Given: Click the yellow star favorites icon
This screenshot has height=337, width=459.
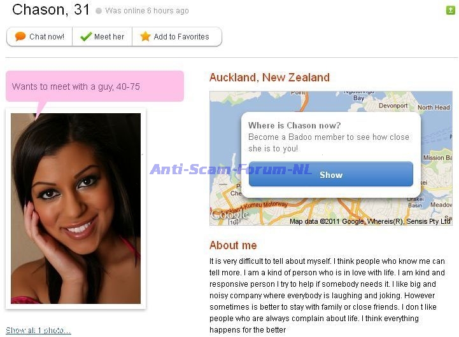Looking at the screenshot, I should pos(145,36).
